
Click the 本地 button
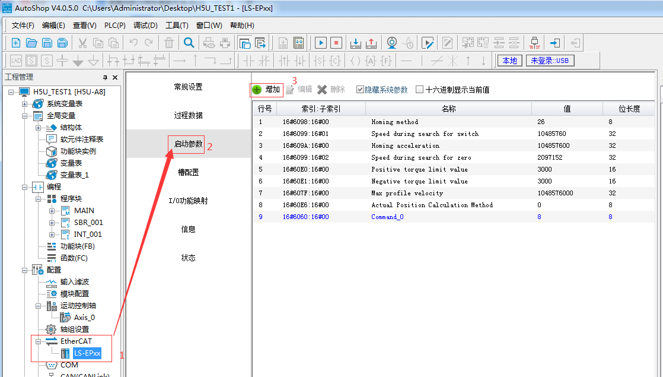pyautogui.click(x=510, y=61)
